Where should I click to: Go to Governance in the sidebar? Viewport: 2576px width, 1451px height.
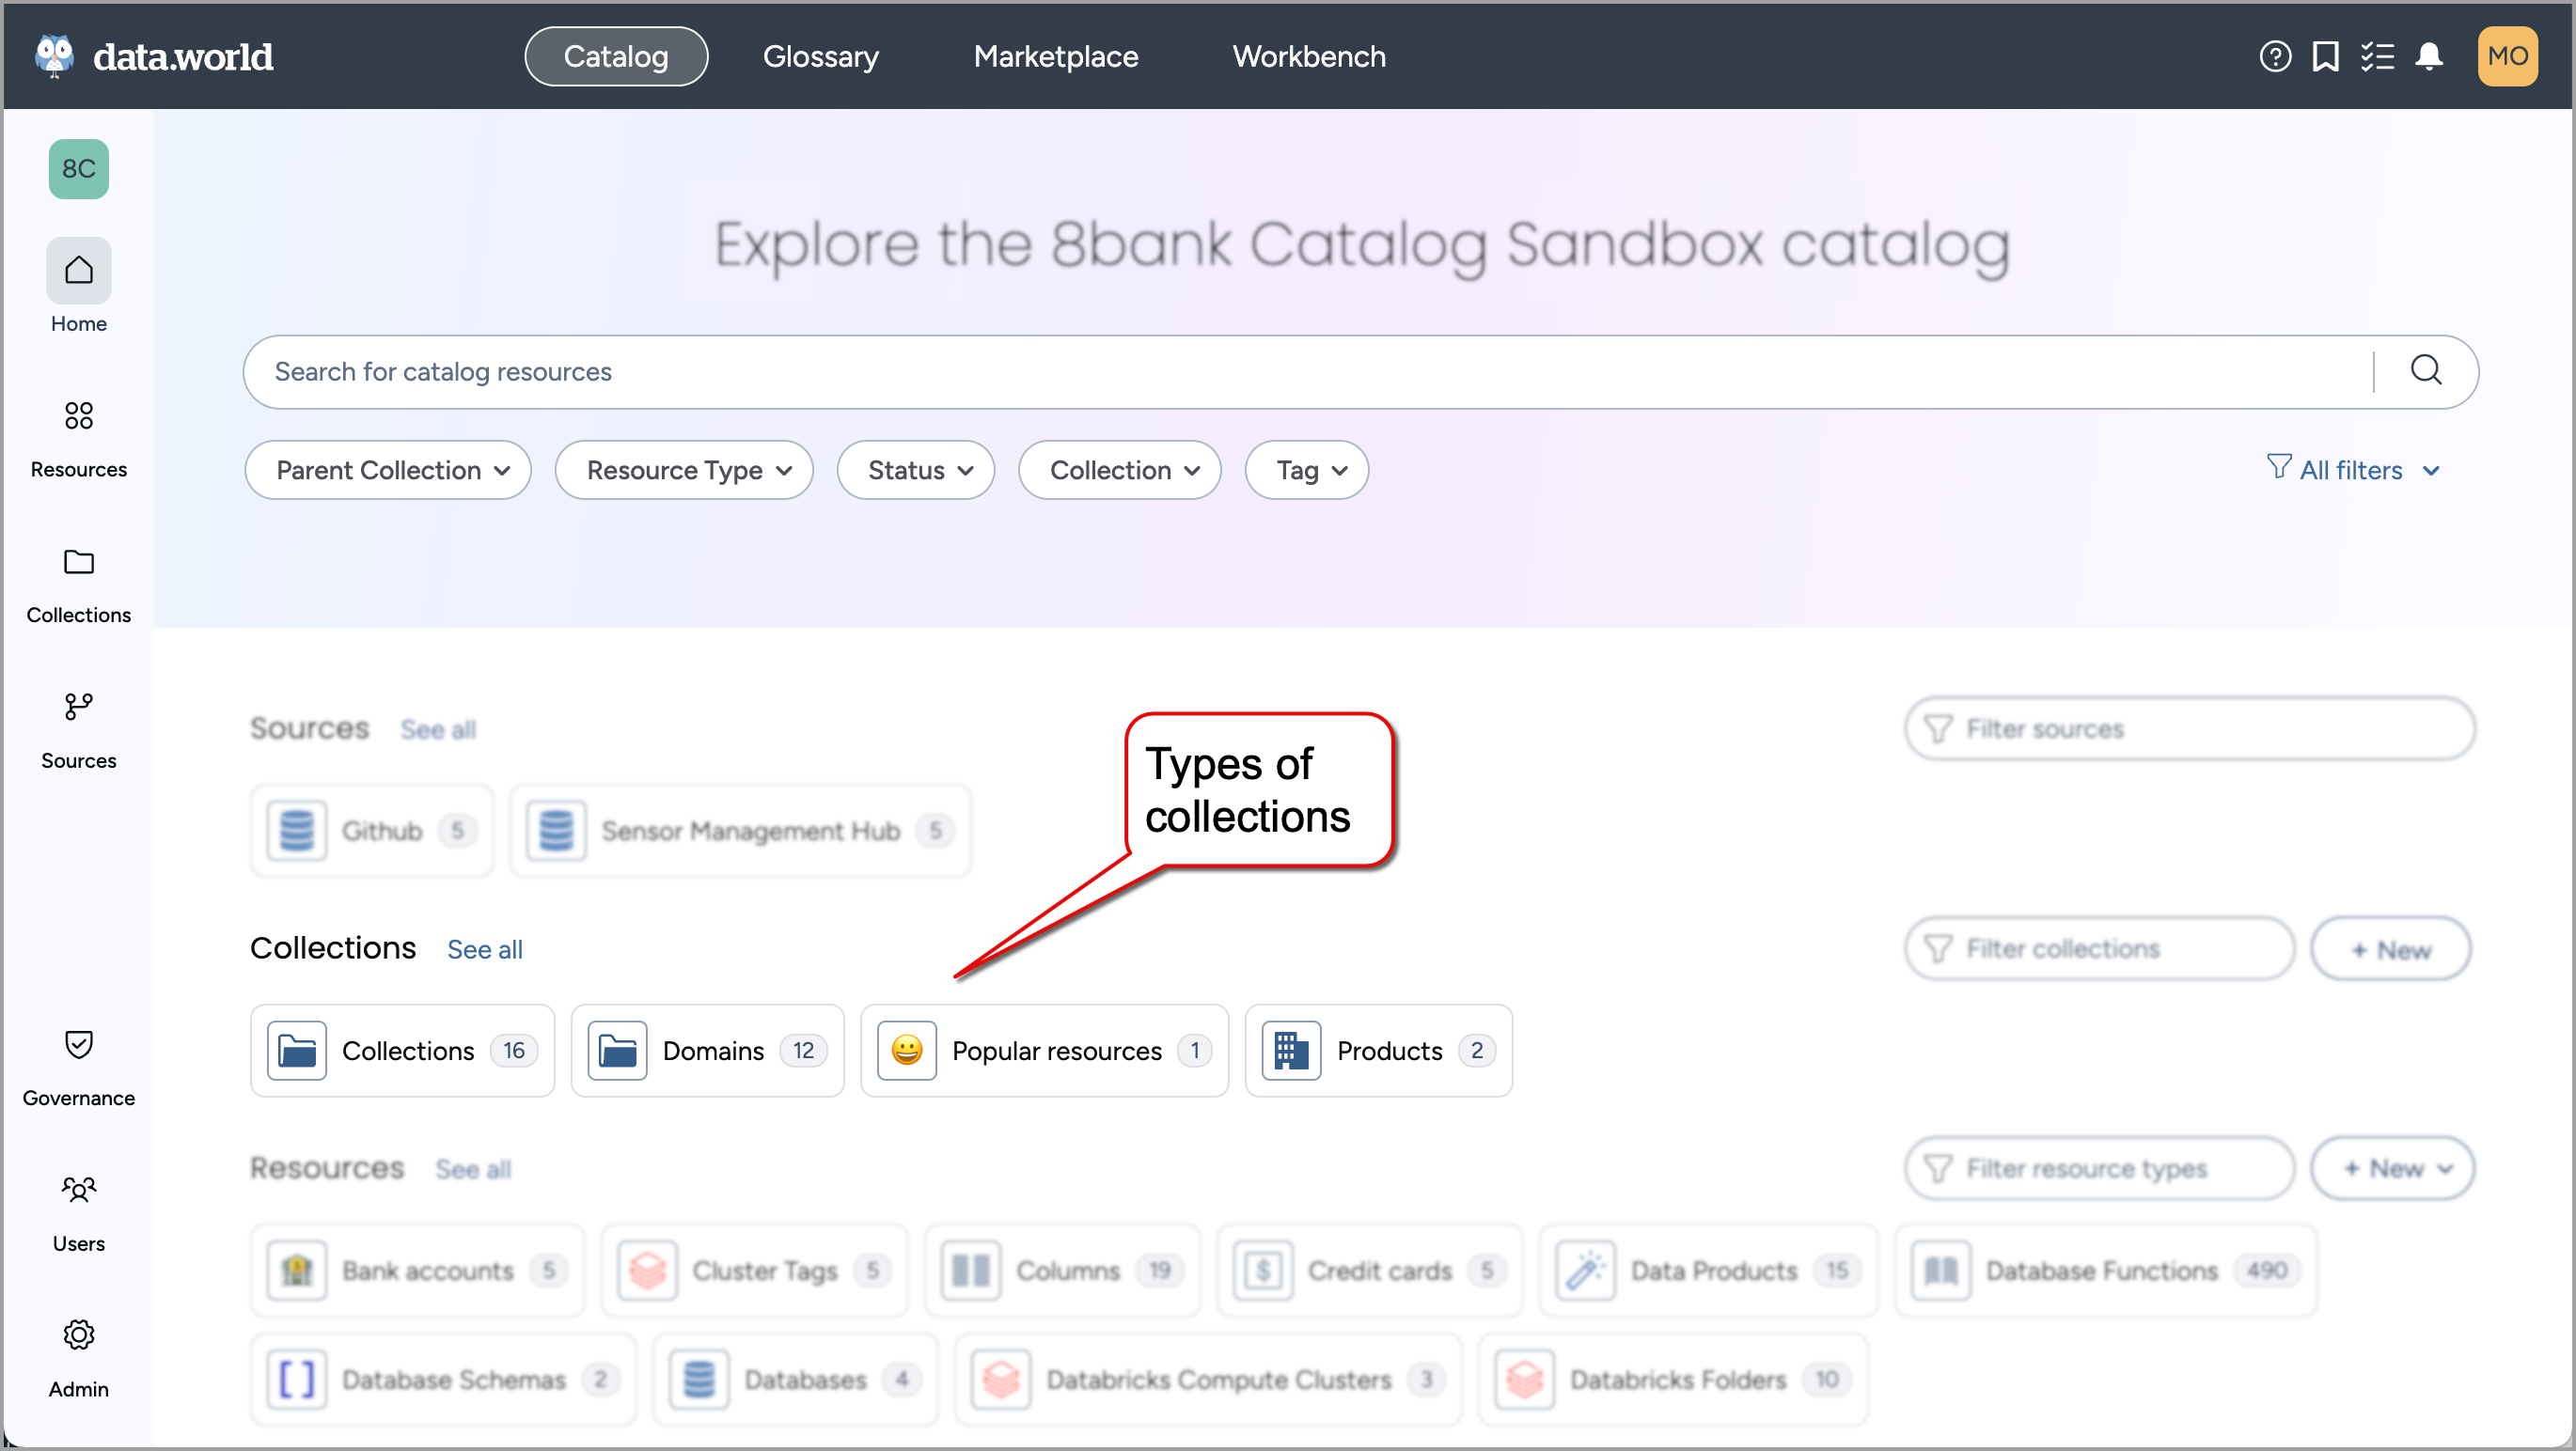coord(78,1067)
